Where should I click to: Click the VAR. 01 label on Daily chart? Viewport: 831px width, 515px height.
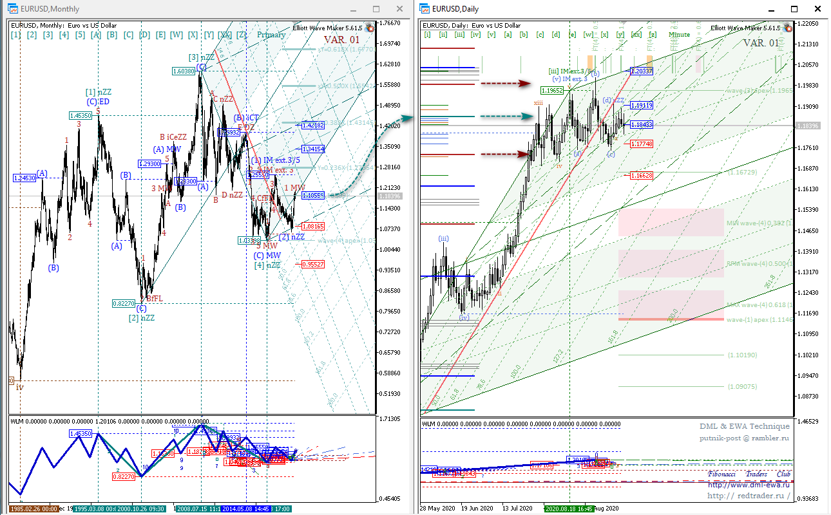pyautogui.click(x=761, y=43)
